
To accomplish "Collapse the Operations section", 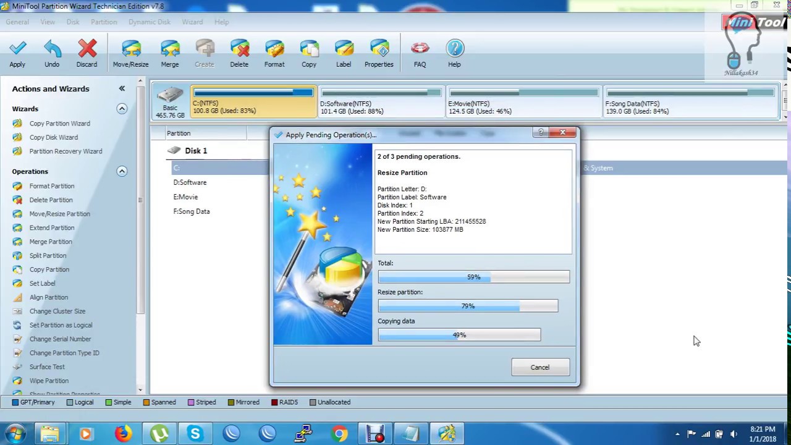I will click(x=122, y=171).
